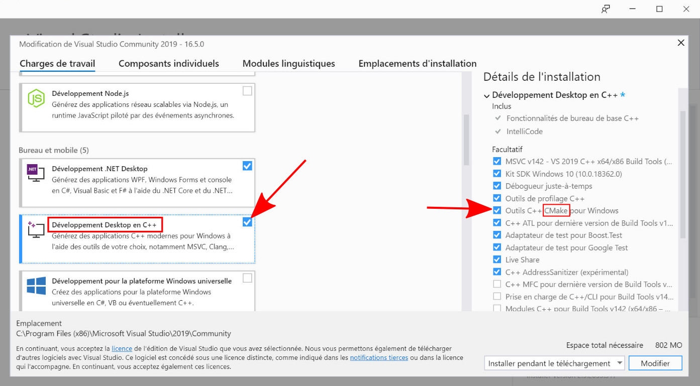Check the plateforme Windows universelle workload

(247, 278)
